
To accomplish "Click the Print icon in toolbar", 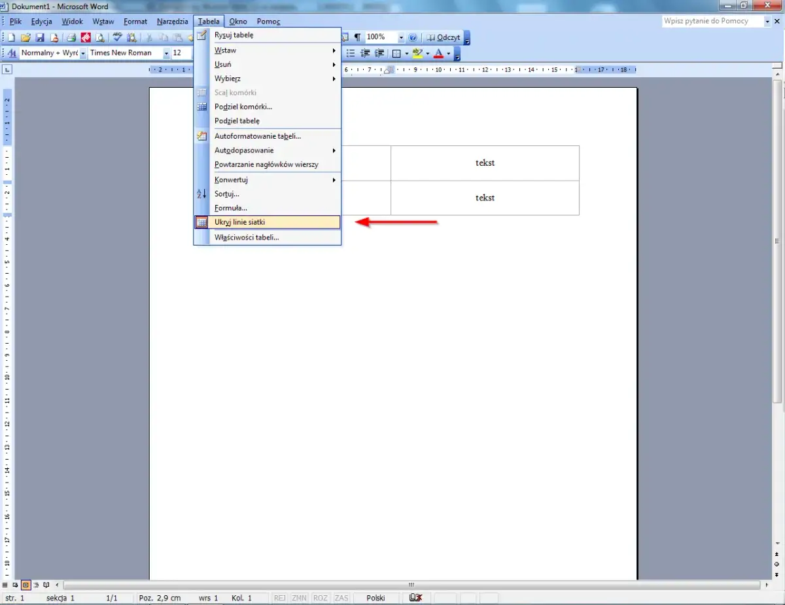I will (71, 38).
